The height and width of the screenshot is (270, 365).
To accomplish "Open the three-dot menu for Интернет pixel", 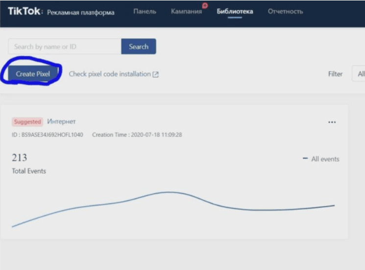I will pos(332,122).
